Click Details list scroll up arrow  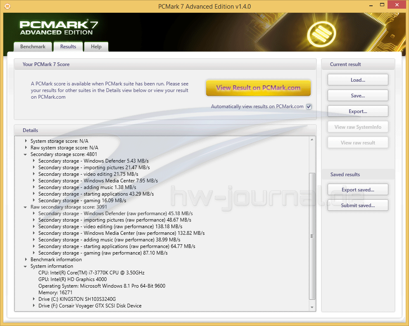coord(312,139)
